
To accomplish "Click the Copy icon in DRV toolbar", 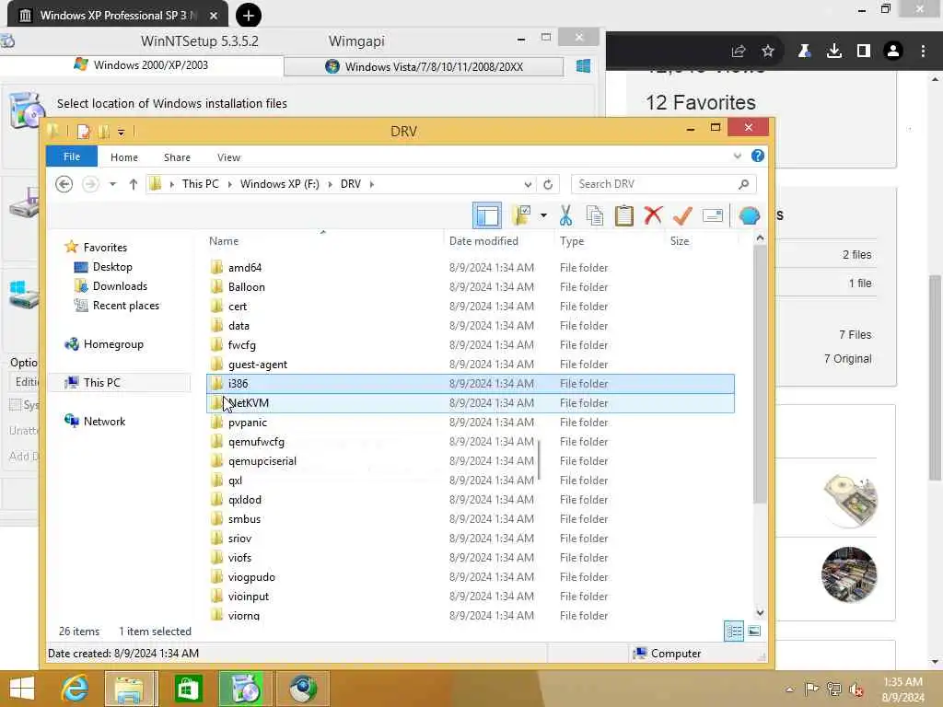I will point(594,215).
